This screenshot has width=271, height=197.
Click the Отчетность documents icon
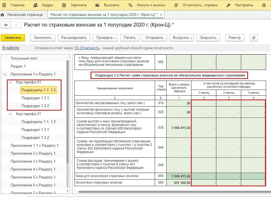pos(176,5)
